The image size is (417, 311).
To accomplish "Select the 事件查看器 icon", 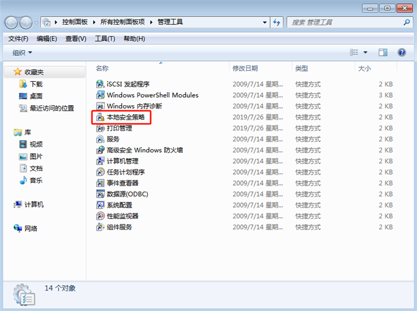I will pyautogui.click(x=101, y=183).
